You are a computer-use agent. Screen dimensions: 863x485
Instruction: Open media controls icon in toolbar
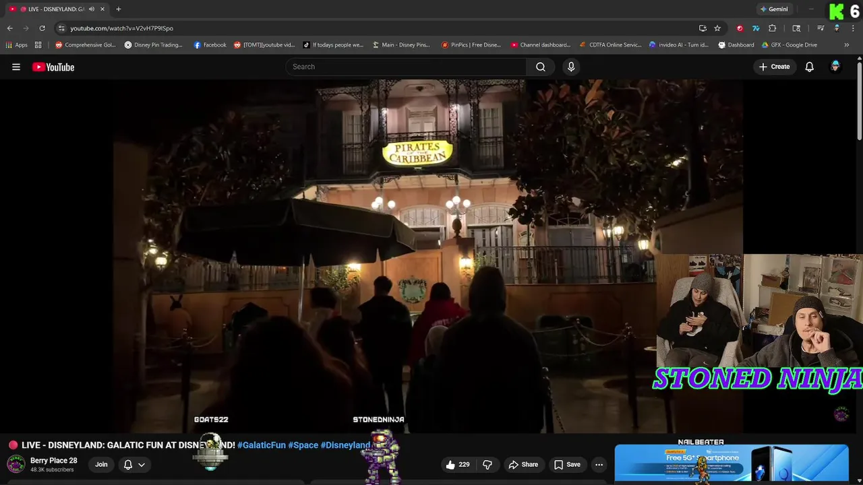821,28
